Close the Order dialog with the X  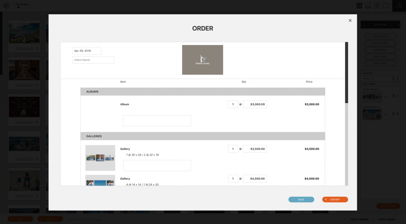point(350,21)
